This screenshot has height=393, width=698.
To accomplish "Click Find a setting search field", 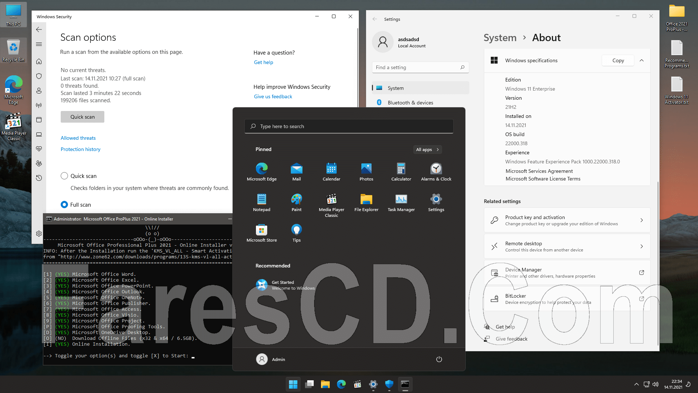I will [x=421, y=67].
